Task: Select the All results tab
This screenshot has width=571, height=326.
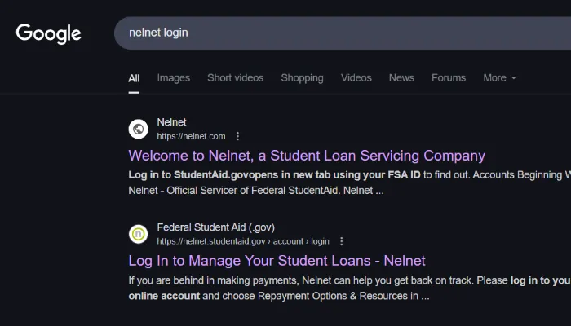Action: pos(134,78)
